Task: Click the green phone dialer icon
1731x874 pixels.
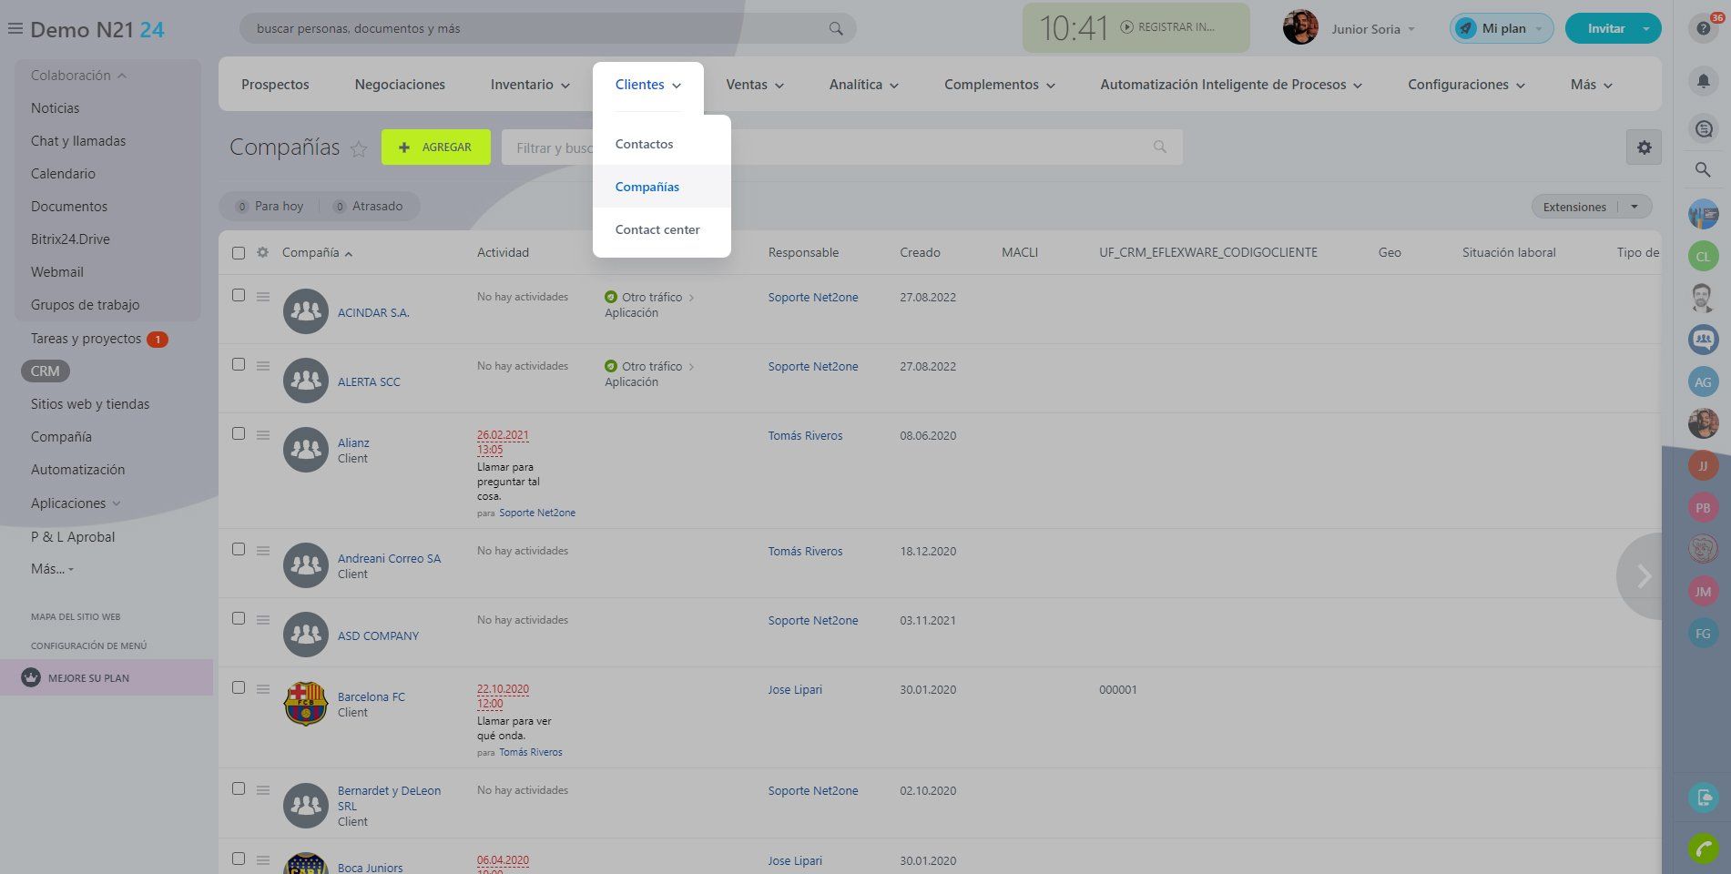Action: 1703,849
